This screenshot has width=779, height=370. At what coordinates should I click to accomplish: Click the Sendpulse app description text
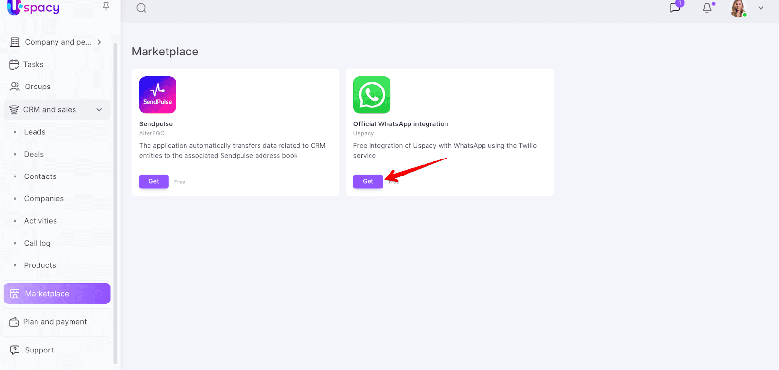pyautogui.click(x=232, y=151)
